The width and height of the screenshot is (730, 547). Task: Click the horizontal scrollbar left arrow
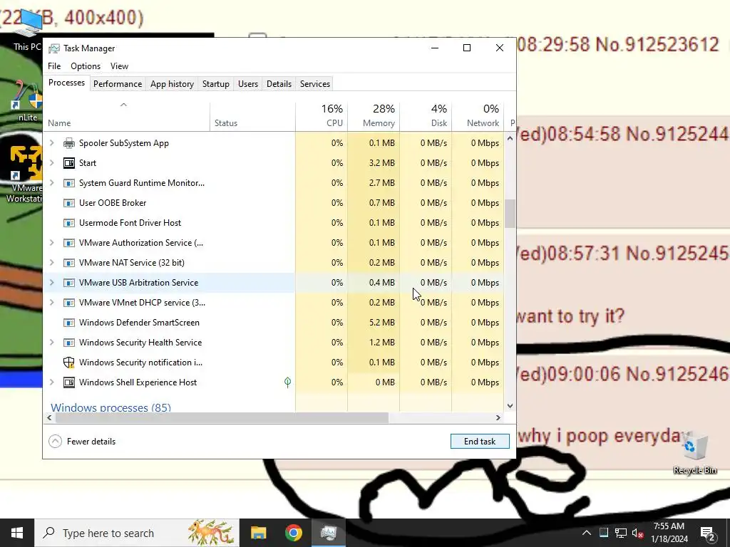49,417
